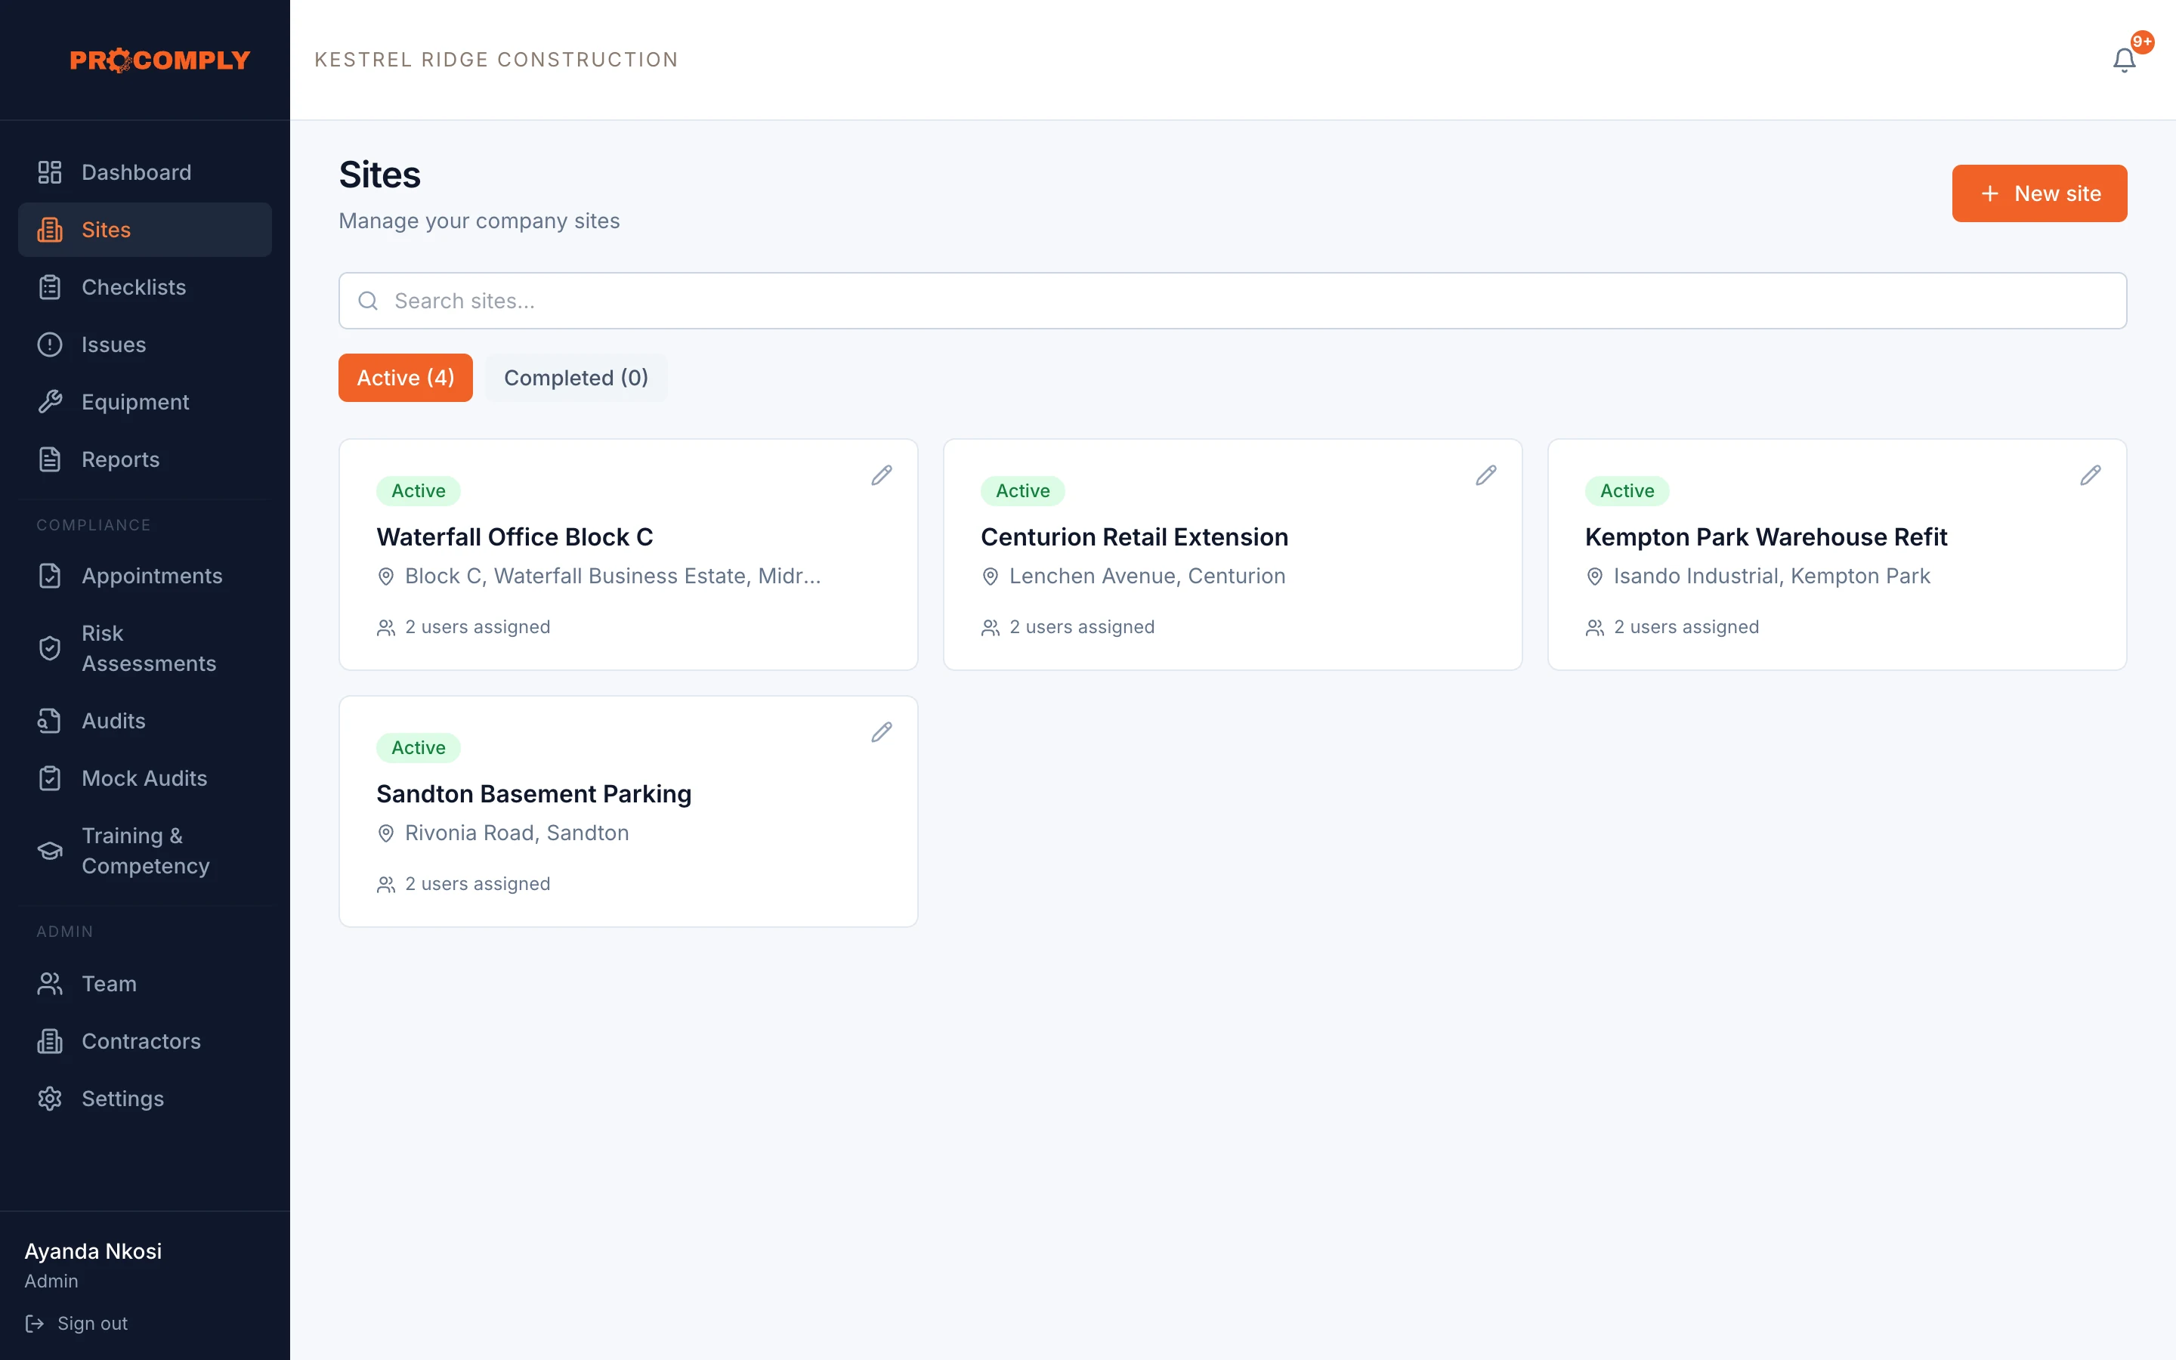Edit the Waterfall Office Block C site
The width and height of the screenshot is (2176, 1360).
coord(881,475)
